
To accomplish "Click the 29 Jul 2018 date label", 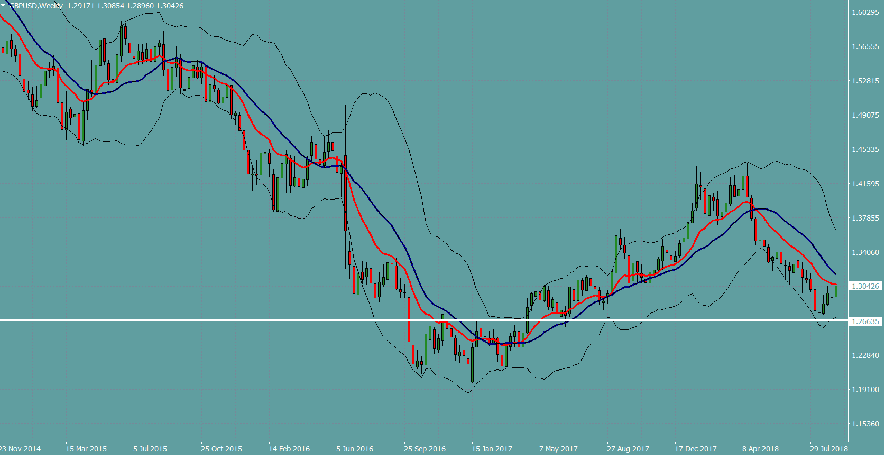I will pos(828,449).
